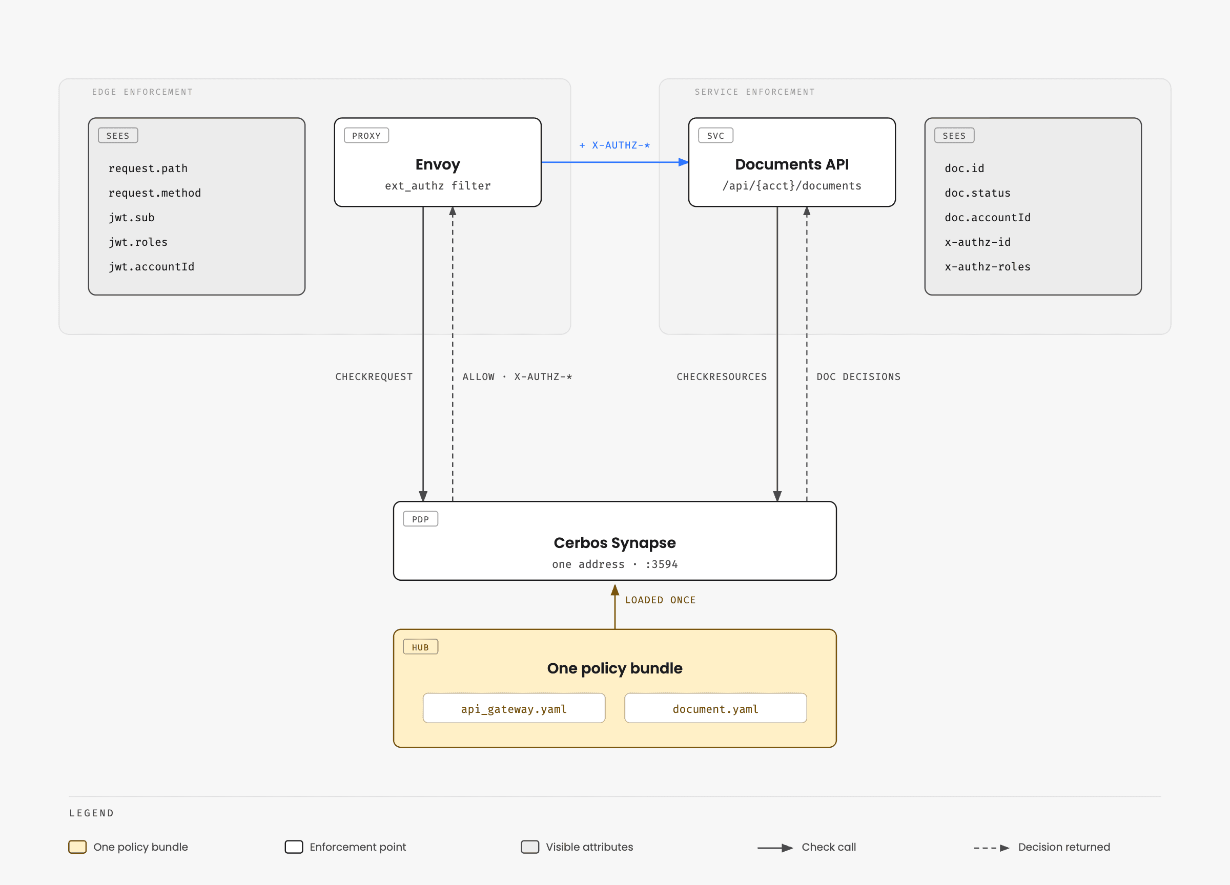The image size is (1230, 885).
Task: Click the SEES tag above doc.id
Action: (x=954, y=136)
